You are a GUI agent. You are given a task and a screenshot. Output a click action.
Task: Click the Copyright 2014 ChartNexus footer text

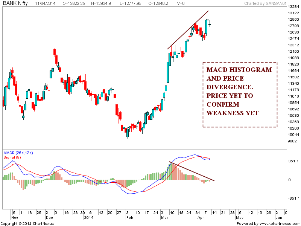[x=27, y=224]
